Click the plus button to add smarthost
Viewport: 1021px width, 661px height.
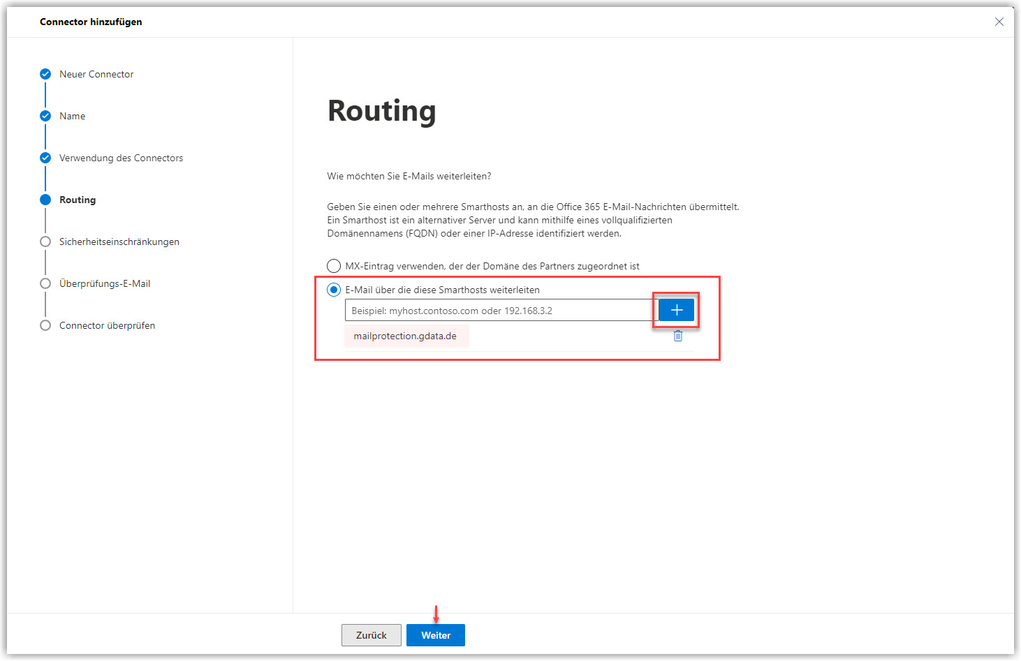[676, 310]
